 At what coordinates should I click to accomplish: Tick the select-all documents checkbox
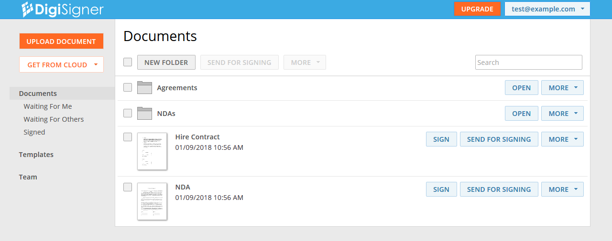click(x=128, y=62)
